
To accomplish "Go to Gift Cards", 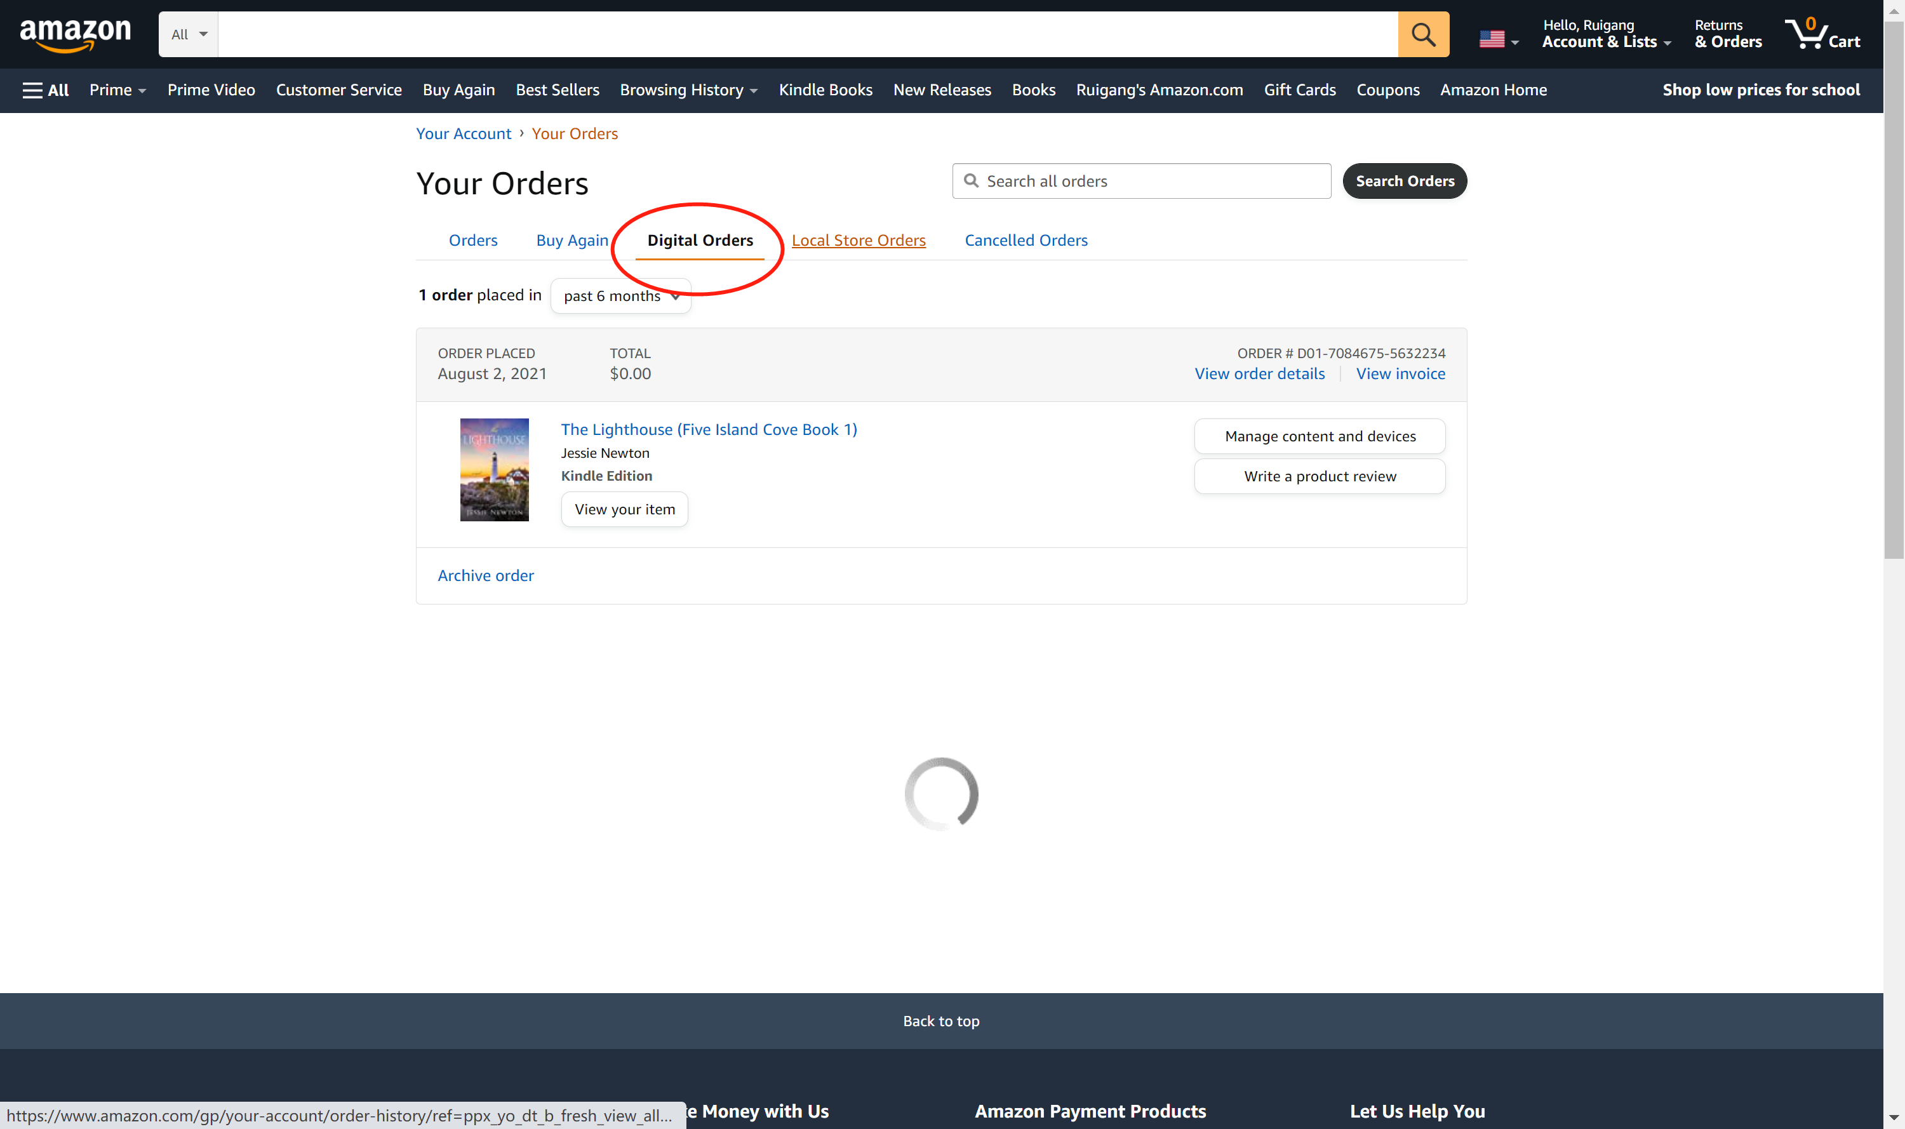I will (x=1299, y=91).
